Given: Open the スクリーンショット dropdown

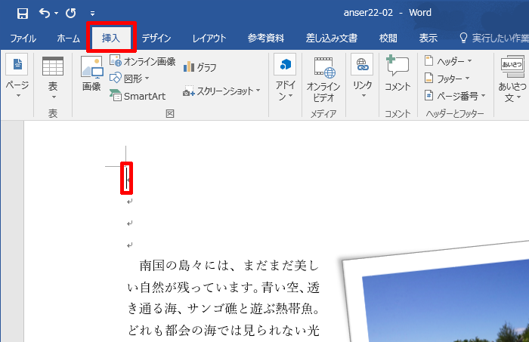Looking at the screenshot, I should pyautogui.click(x=221, y=91).
